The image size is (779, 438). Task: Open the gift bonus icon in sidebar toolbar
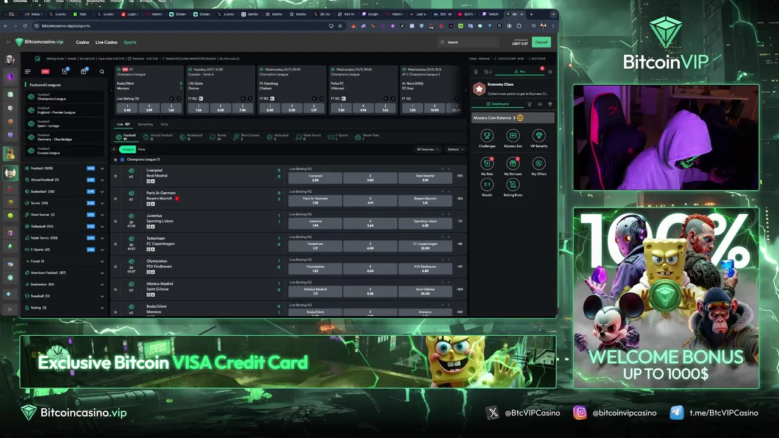pos(84,71)
